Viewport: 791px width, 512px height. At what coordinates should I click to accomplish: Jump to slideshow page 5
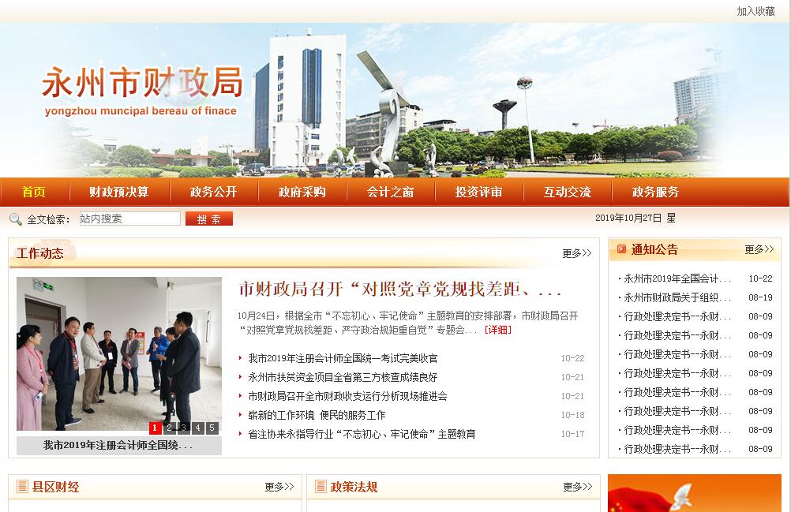[x=212, y=428]
